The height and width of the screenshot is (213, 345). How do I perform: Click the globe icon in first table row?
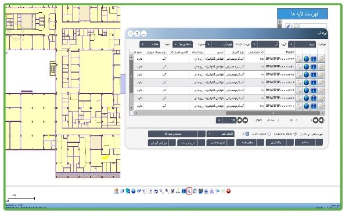[x=306, y=59]
